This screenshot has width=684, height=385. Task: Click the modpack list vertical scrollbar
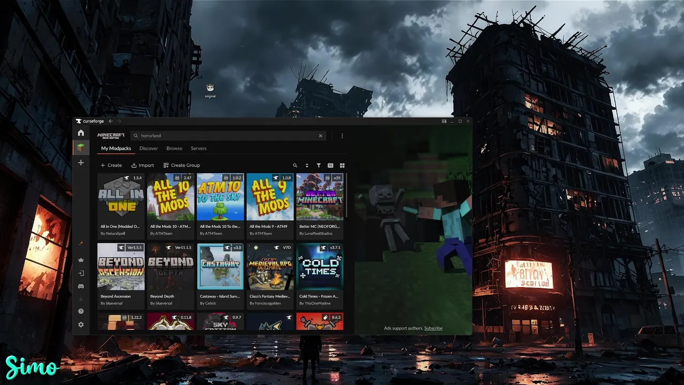point(347,195)
